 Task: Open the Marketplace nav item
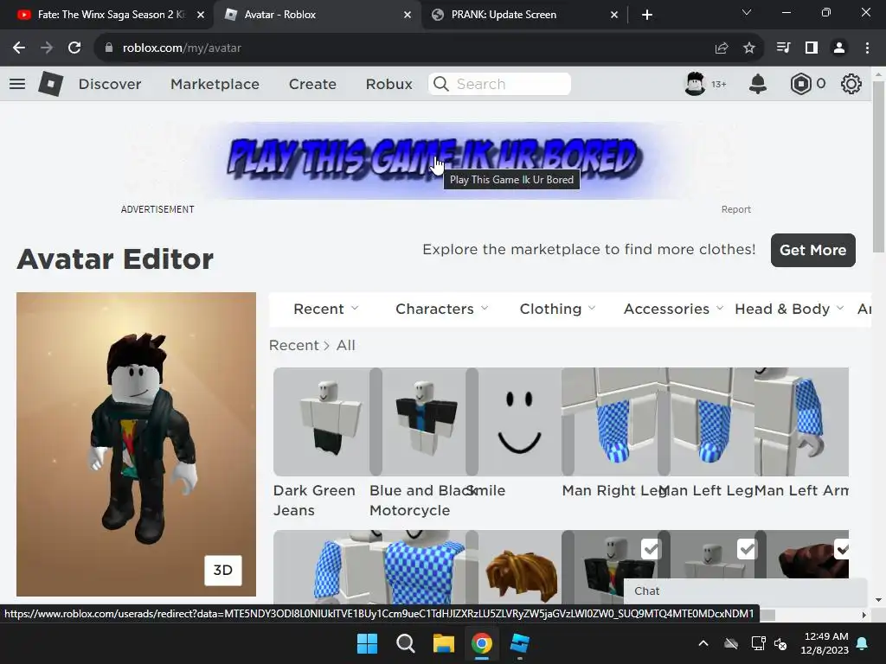pyautogui.click(x=215, y=84)
